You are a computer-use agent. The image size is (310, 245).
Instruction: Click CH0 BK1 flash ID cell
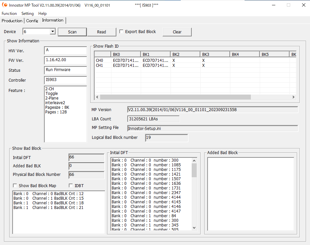click(x=155, y=60)
